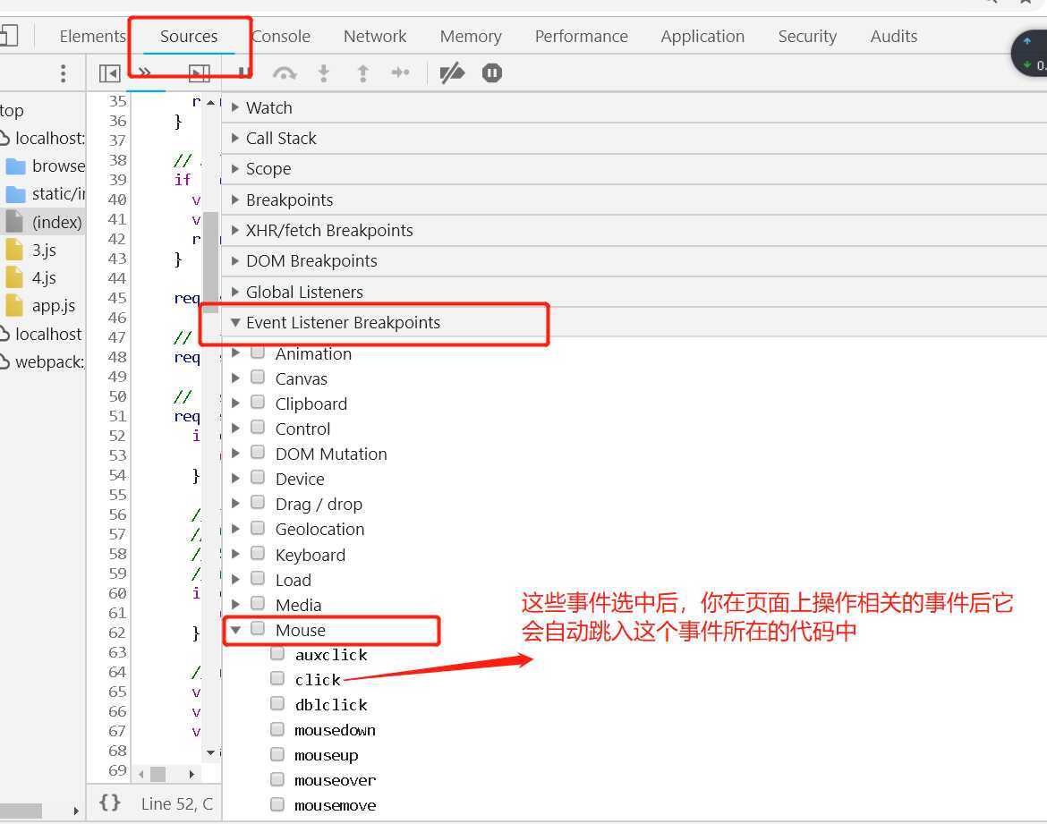Image resolution: width=1047 pixels, height=824 pixels.
Task: Check the Mouse category checkbox
Action: [258, 628]
